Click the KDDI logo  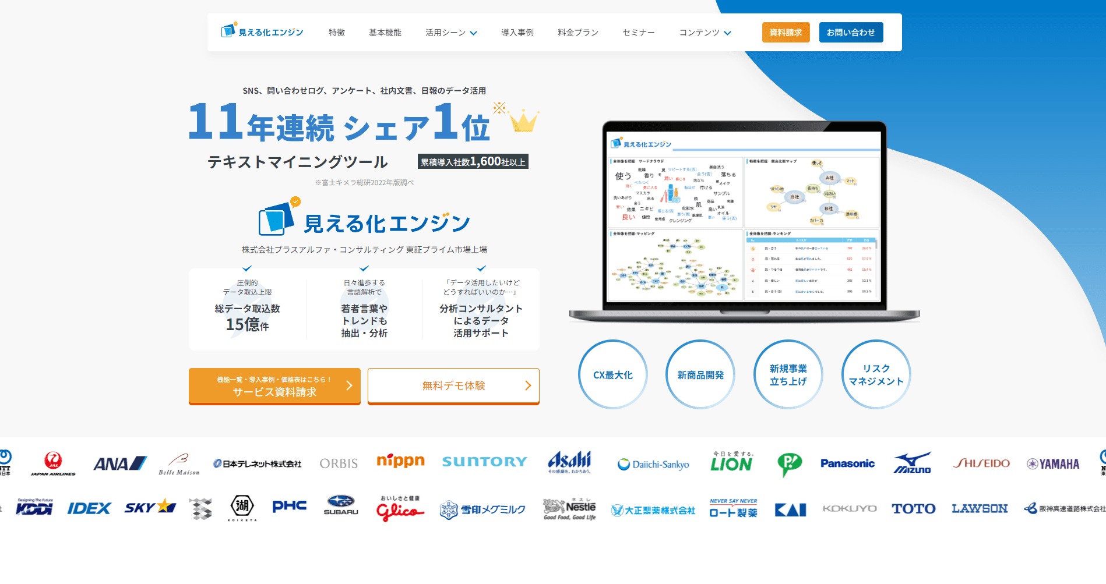coord(34,507)
